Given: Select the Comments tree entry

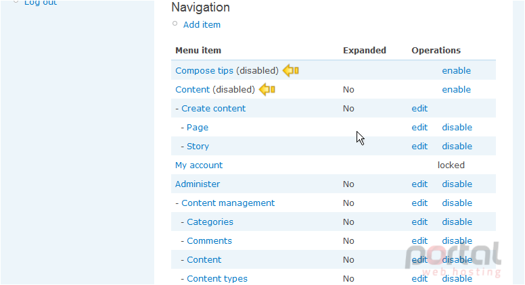Looking at the screenshot, I should point(209,241).
